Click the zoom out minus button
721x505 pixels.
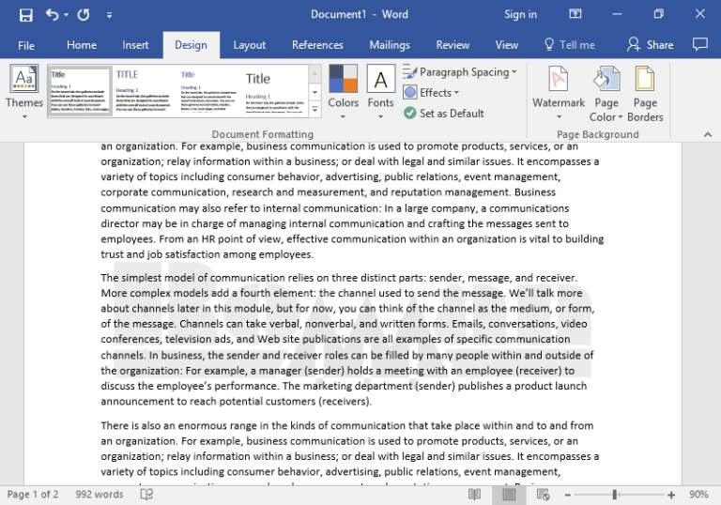568,495
